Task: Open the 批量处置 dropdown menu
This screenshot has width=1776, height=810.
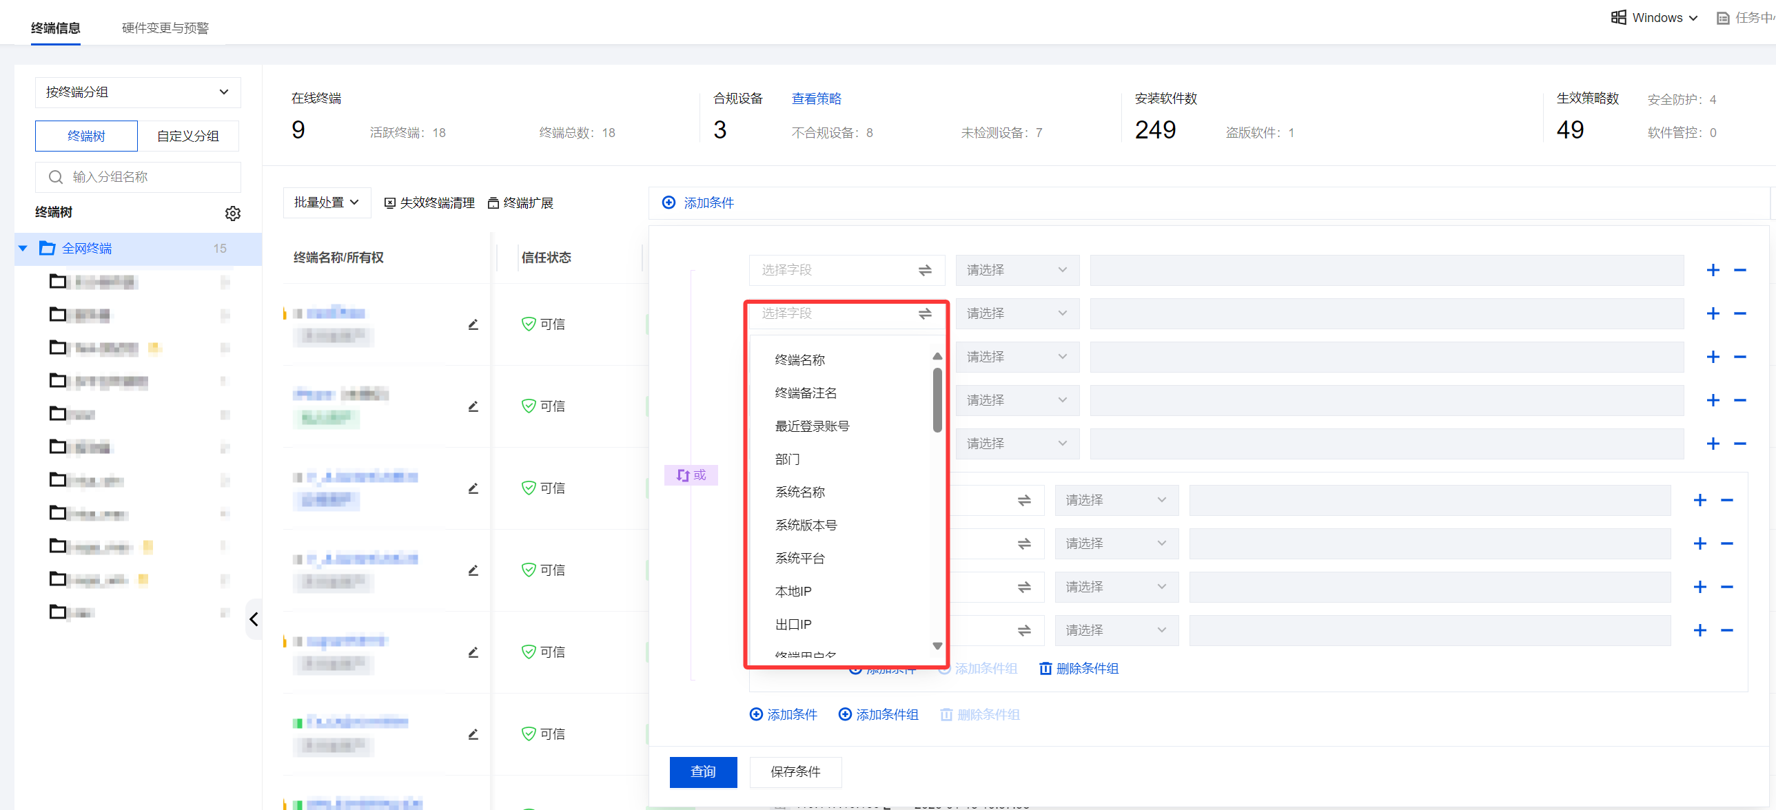Action: coord(326,202)
